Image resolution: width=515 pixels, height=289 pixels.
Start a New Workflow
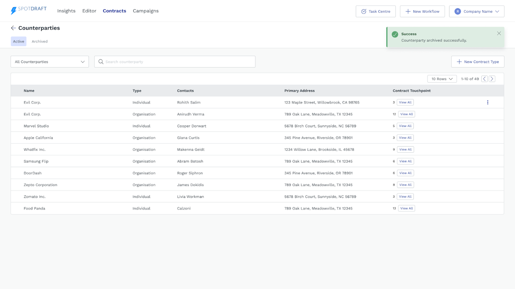(422, 11)
